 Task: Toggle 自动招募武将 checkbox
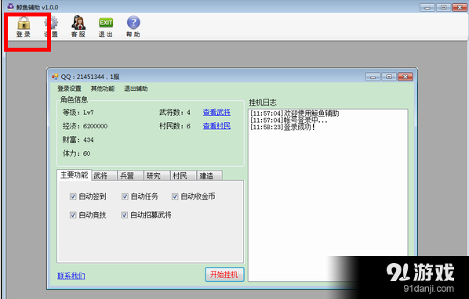point(125,214)
